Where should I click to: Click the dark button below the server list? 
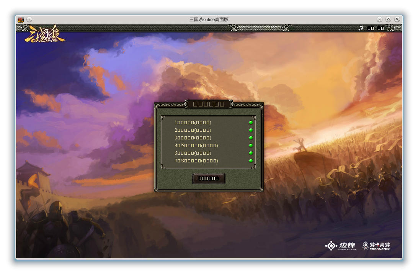point(209,178)
